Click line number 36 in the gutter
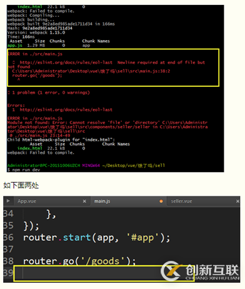The height and width of the screenshot is (289, 245). click(x=8, y=238)
